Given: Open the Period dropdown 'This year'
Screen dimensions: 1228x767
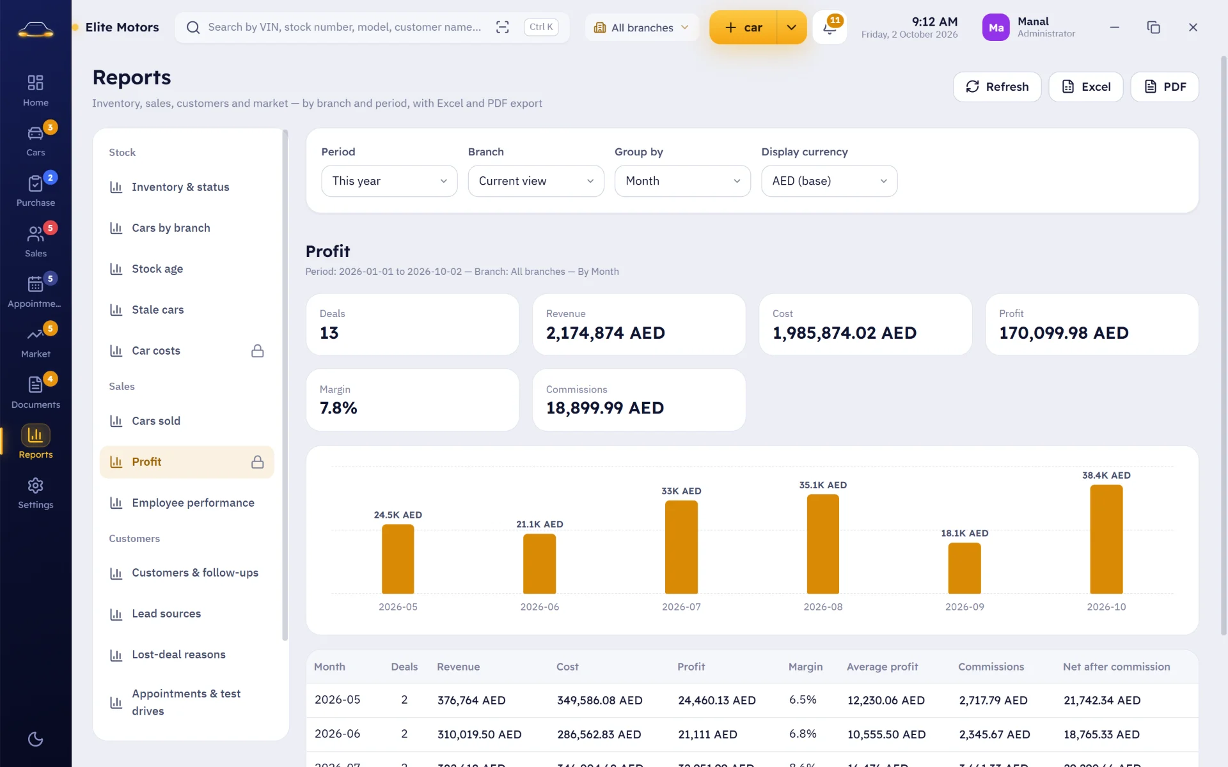Looking at the screenshot, I should (x=390, y=181).
